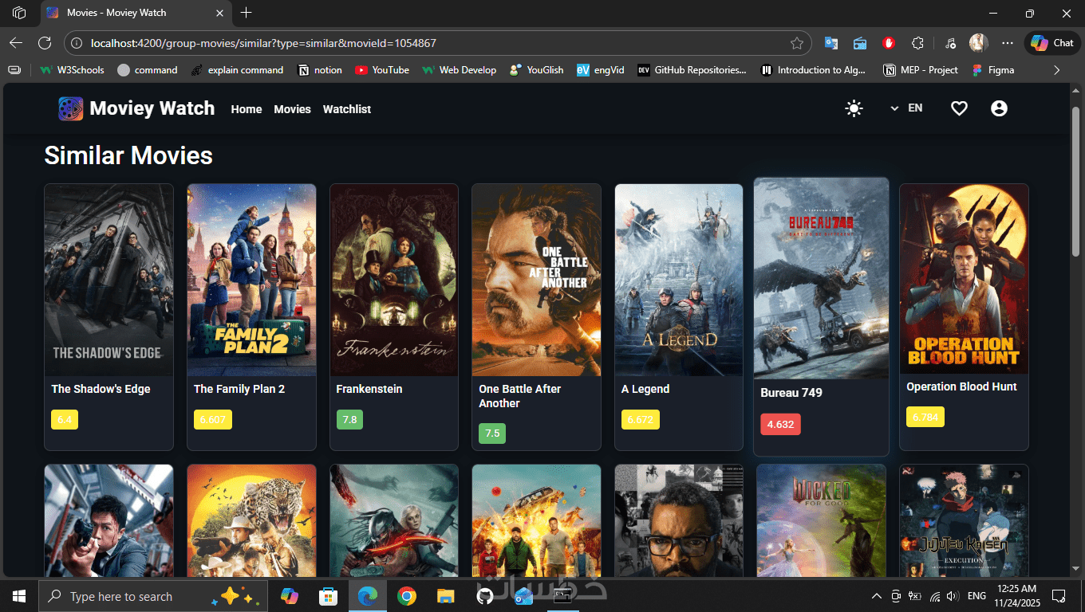Viewport: 1085px width, 612px height.
Task: Open the GitHub Repositories bookmark
Action: pos(692,70)
